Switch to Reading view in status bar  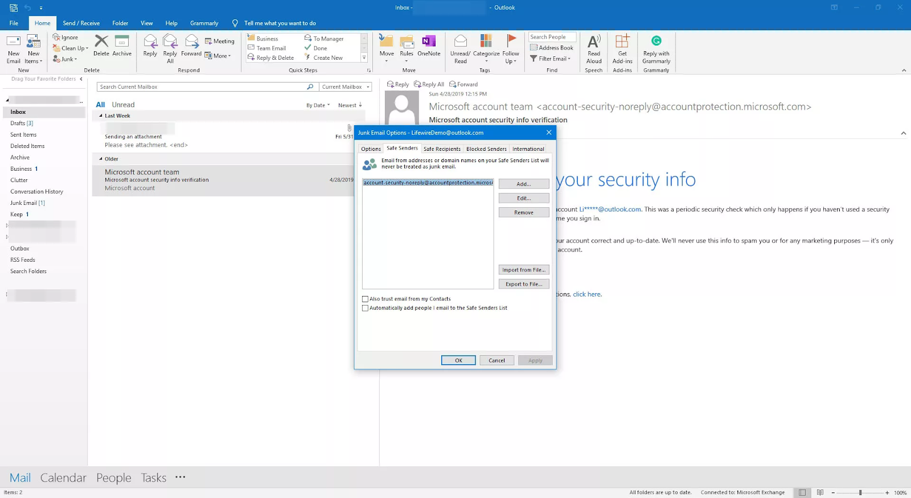coord(820,492)
